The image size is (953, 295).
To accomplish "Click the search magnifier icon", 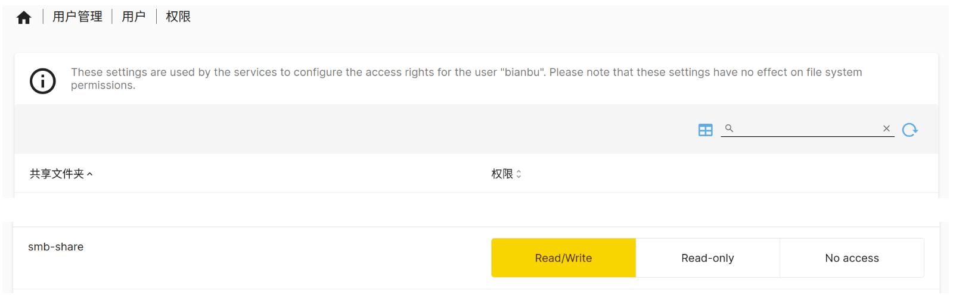I will (729, 128).
